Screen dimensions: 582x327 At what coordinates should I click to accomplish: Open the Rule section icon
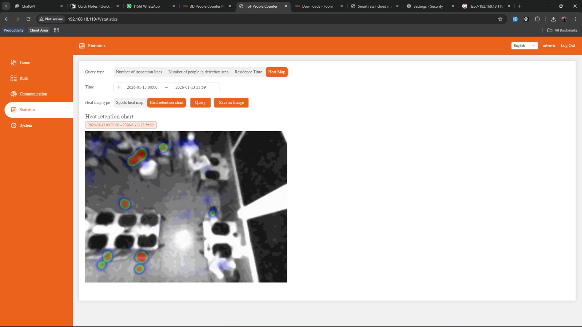pyautogui.click(x=13, y=78)
